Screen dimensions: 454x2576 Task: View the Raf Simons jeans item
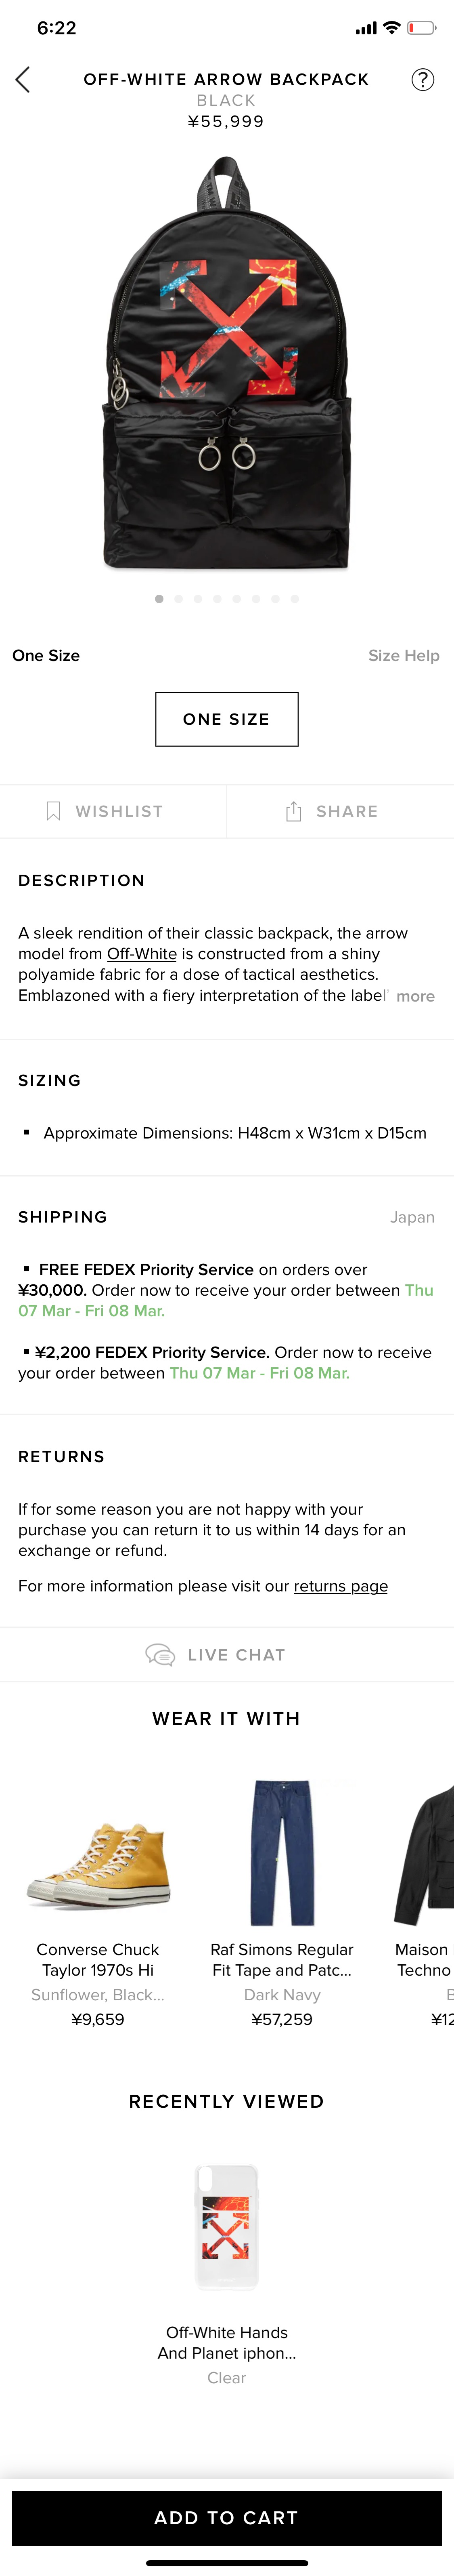282,1852
